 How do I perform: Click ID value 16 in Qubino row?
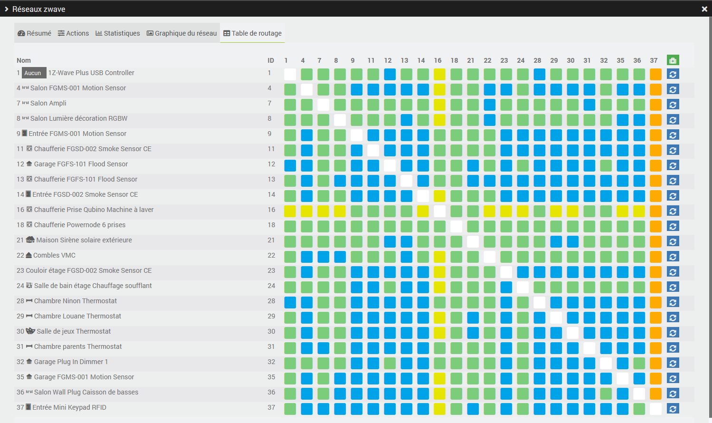pyautogui.click(x=271, y=210)
